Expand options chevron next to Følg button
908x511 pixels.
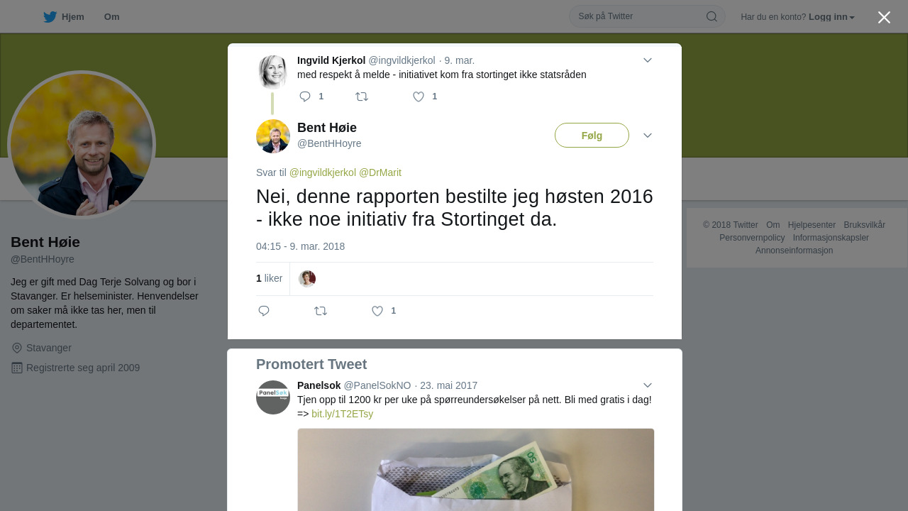coord(648,136)
